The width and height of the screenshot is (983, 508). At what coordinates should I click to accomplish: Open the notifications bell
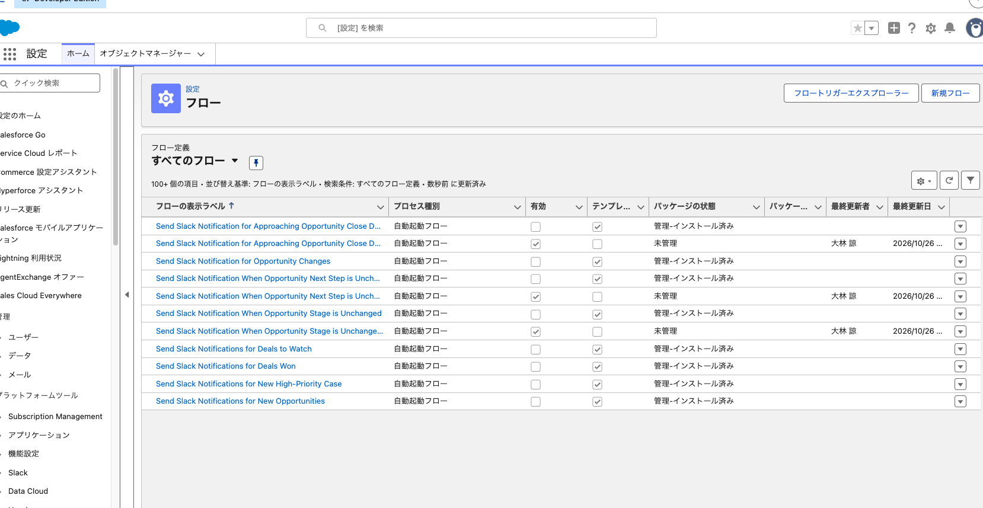tap(950, 28)
